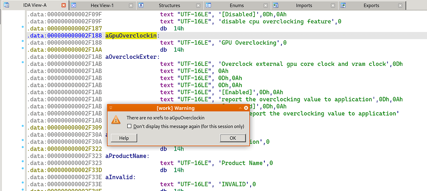Click the Hex View-1 tab icon
This screenshot has height=191, width=427.
tap(73, 5)
